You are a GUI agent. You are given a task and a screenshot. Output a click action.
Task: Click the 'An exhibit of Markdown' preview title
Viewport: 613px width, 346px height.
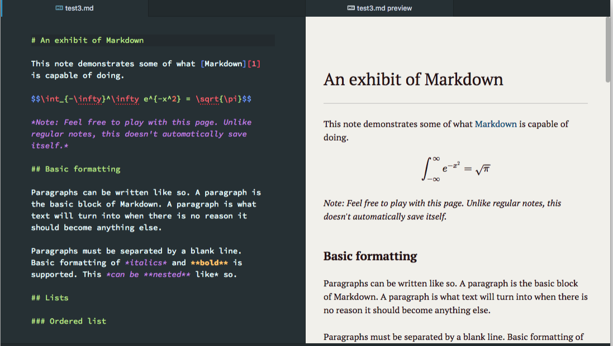point(413,79)
